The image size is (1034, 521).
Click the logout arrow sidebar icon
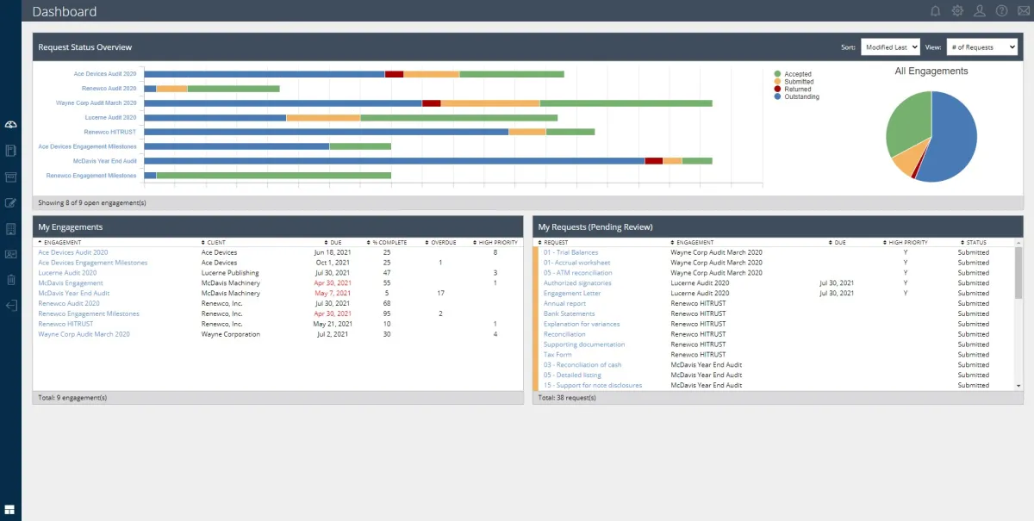(x=10, y=305)
